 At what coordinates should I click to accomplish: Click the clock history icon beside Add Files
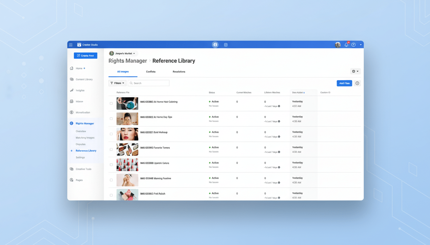tap(357, 83)
